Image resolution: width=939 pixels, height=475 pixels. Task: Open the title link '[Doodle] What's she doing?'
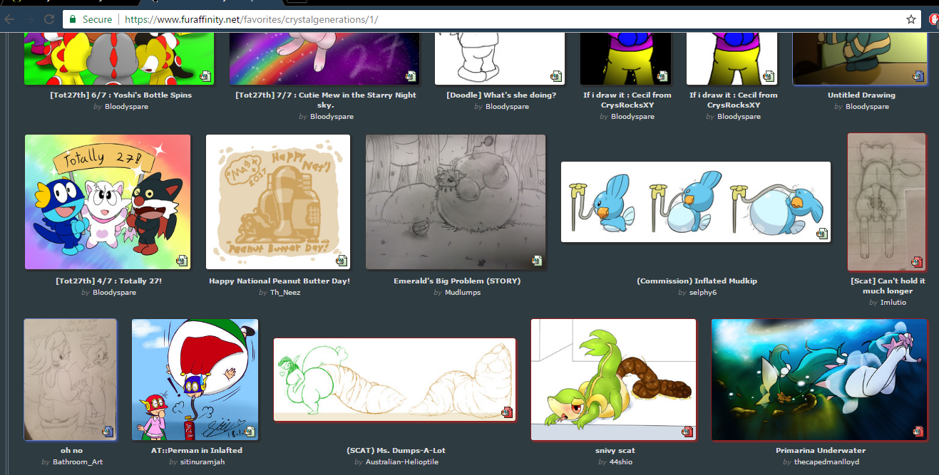pyautogui.click(x=501, y=95)
